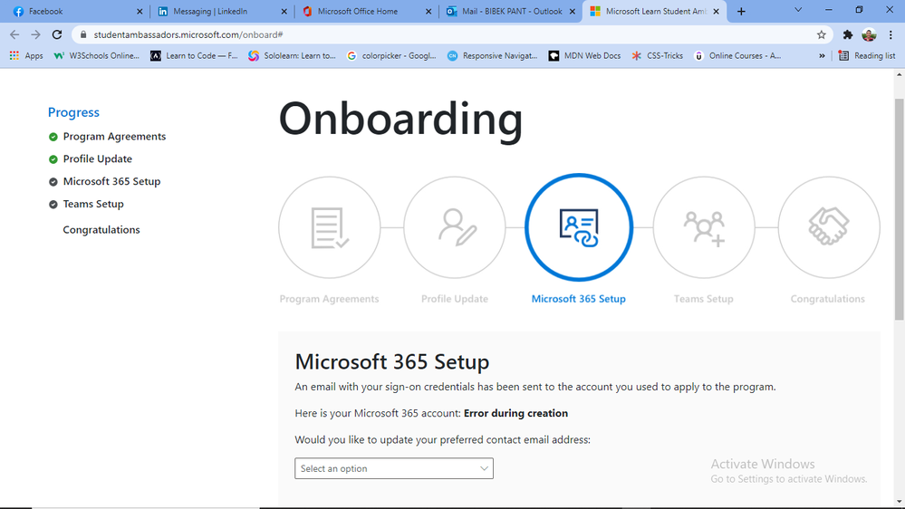The image size is (905, 509).
Task: Click the Error during creation text
Action: [x=516, y=413]
